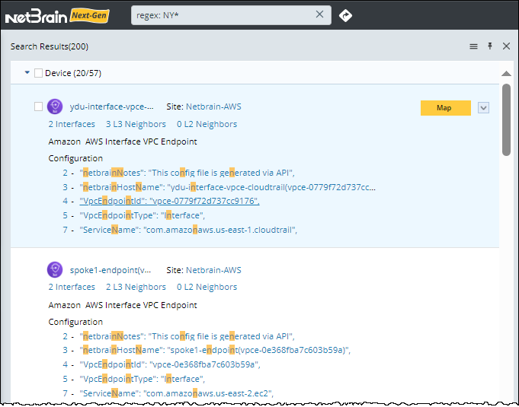Screen dimensions: 519x407
Task: Pin the Search Results panel
Action: point(490,46)
